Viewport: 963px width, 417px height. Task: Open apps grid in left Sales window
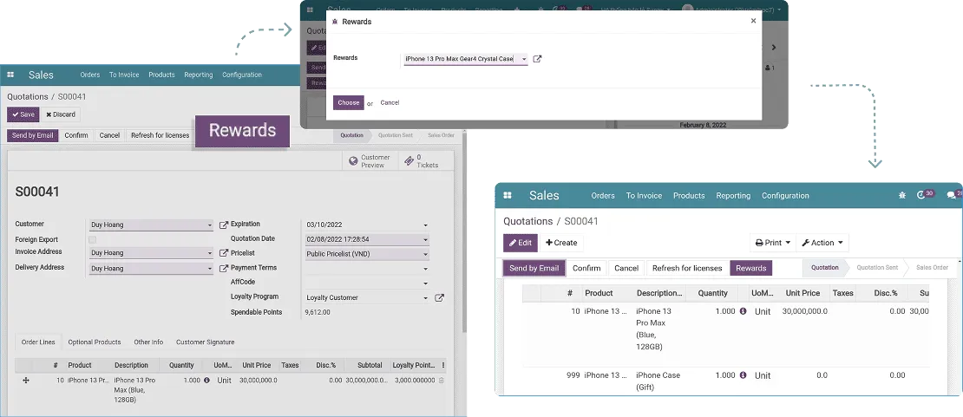tap(10, 75)
